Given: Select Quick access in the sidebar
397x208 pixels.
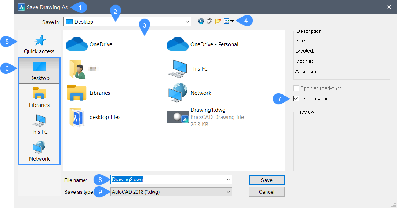Looking at the screenshot, I should pos(39,44).
